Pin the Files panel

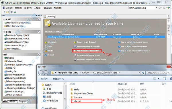tap(39, 15)
